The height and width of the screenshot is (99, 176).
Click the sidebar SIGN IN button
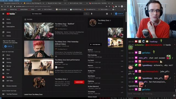[8, 46]
